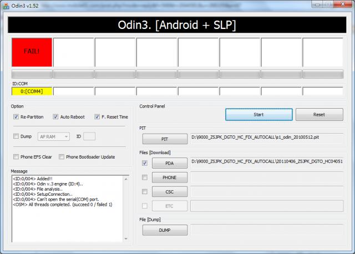Viewport: 355px width, 254px height.
Task: Click the Reset button
Action: [319, 115]
